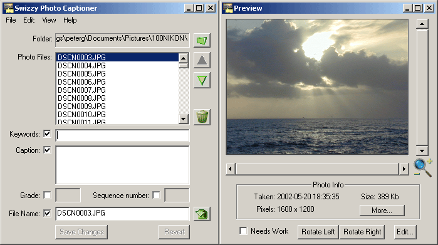Viewport: 438px width, 245px height.
Task: Click the photo list scroll-down arrow
Action: [183, 118]
